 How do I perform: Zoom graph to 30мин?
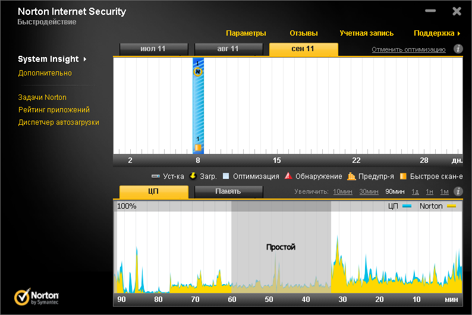click(x=369, y=191)
